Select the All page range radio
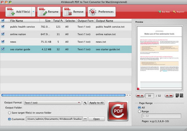This screenshot has width=187, height=131. (x=139, y=108)
